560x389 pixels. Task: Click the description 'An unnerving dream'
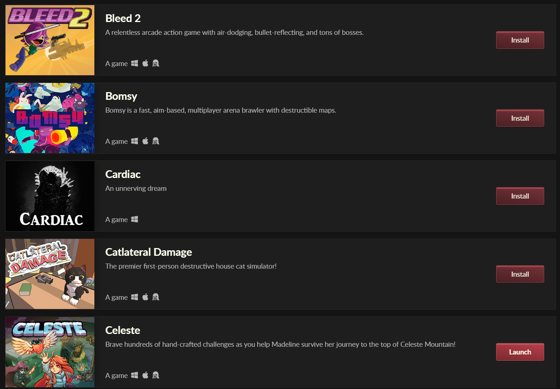click(136, 188)
